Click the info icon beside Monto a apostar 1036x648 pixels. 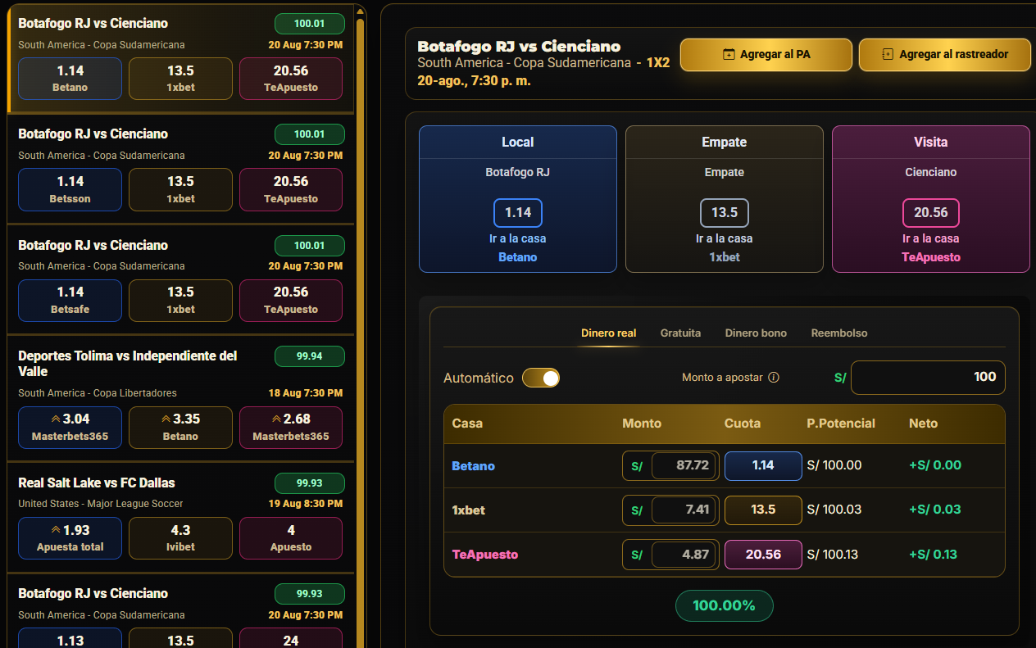[774, 378]
